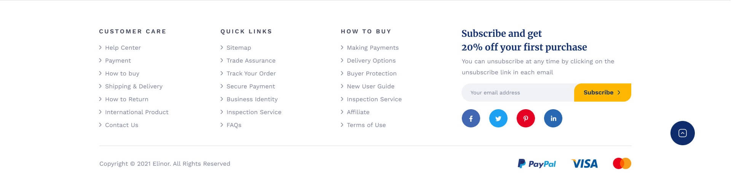The image size is (731, 182).
Task: Click the Mastercard payment logo
Action: click(622, 163)
